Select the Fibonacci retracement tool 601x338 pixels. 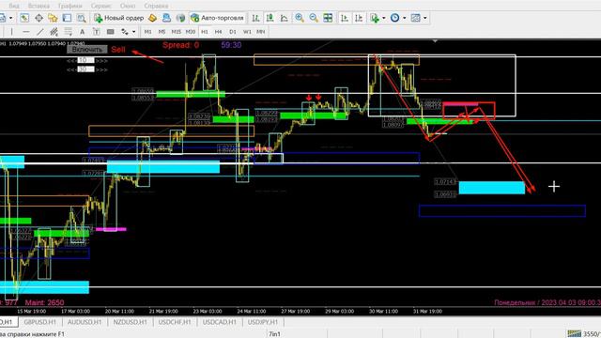[x=68, y=32]
